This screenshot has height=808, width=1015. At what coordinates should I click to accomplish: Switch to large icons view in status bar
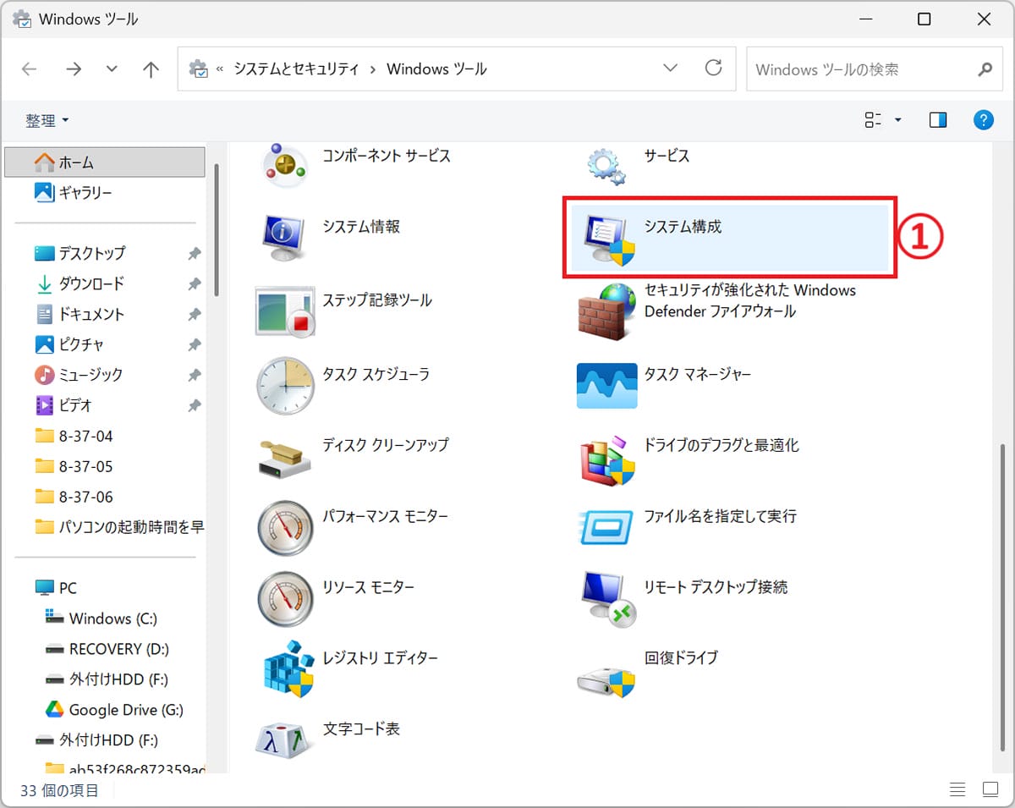point(990,789)
